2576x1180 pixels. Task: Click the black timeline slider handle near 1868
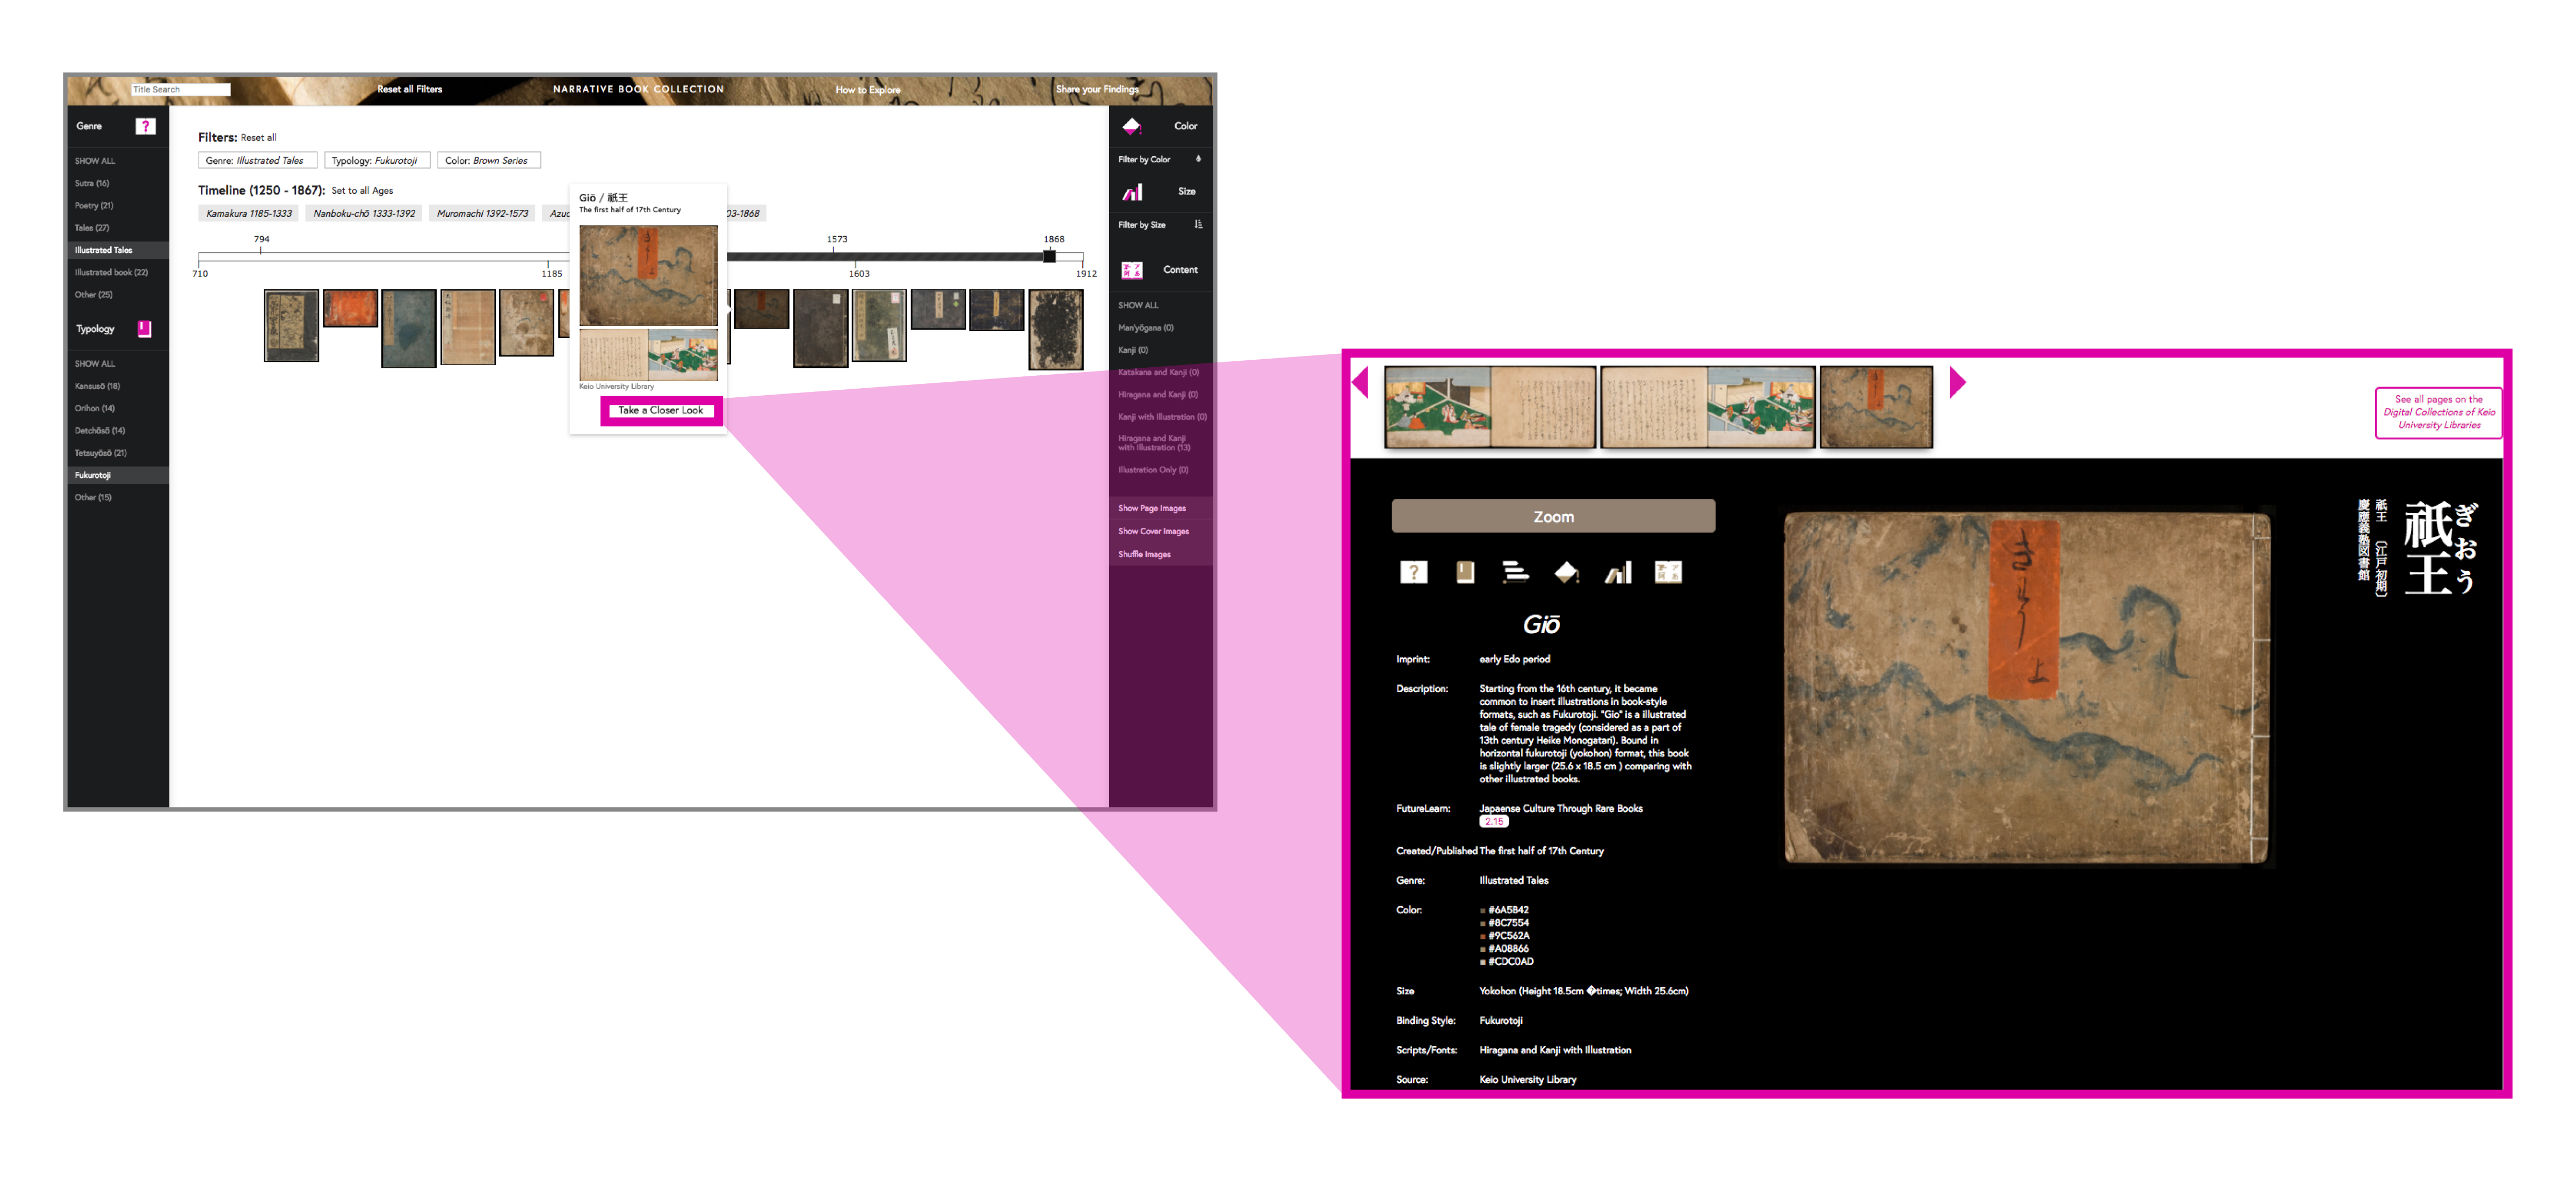1049,257
